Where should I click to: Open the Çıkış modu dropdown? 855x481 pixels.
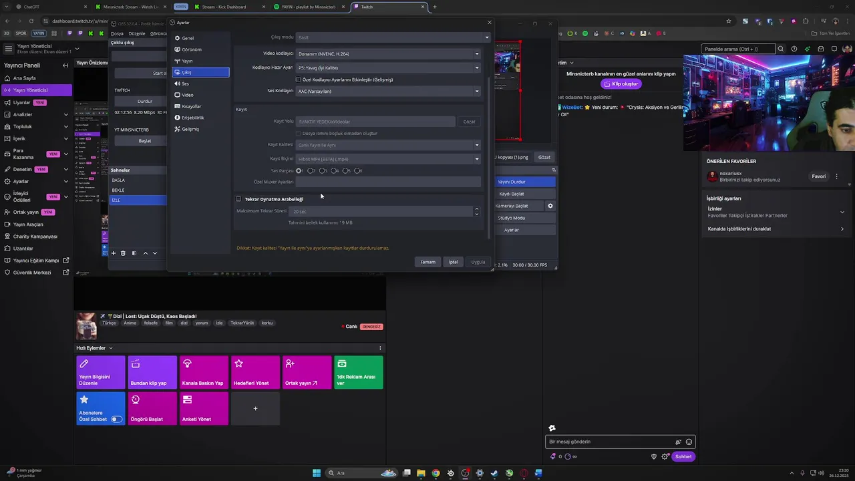coord(393,37)
